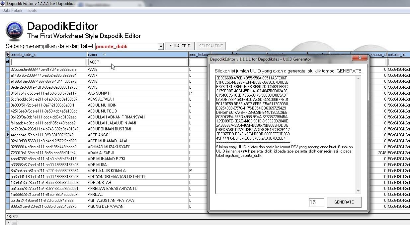Click the nama filter field containing ACEP
Image resolution: width=410 pixels, height=225 pixels.
[138, 62]
